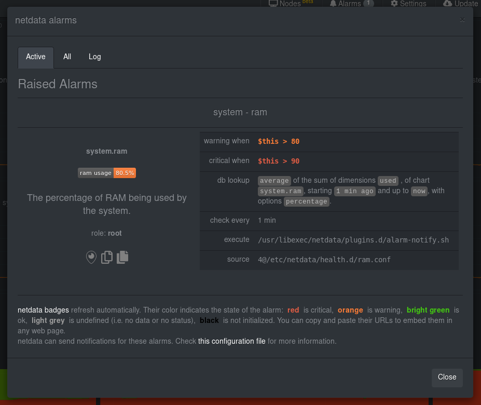Click the 'netdata alarms' dialog title
Screen dimensions: 481x405
click(x=46, y=20)
